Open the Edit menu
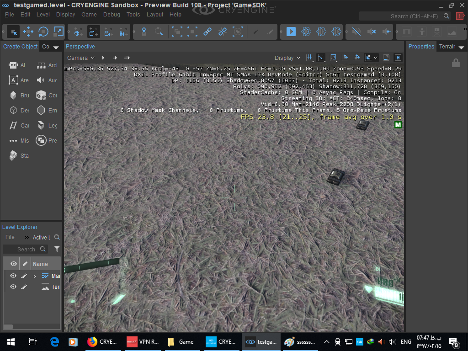468x351 pixels. [26, 15]
